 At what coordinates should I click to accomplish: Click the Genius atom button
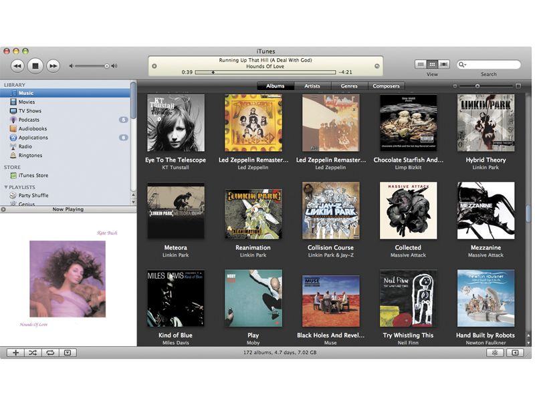[x=495, y=353]
